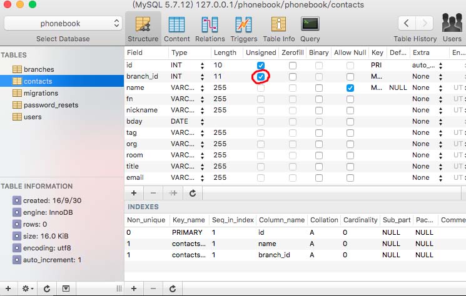Image resolution: width=466 pixels, height=296 pixels.
Task: Open the Users manager
Action: tap(452, 29)
